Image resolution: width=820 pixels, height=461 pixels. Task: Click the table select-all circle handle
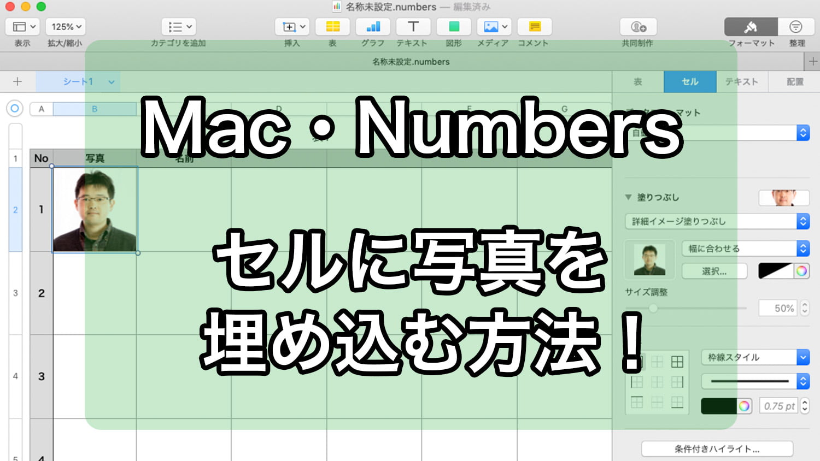pos(15,108)
